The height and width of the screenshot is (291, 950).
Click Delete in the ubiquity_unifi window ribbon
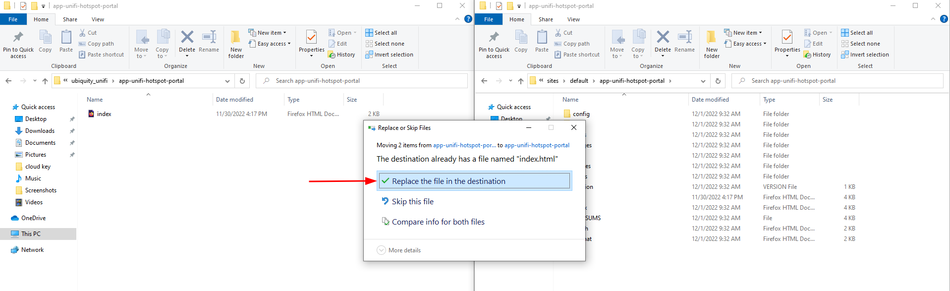pyautogui.click(x=187, y=42)
